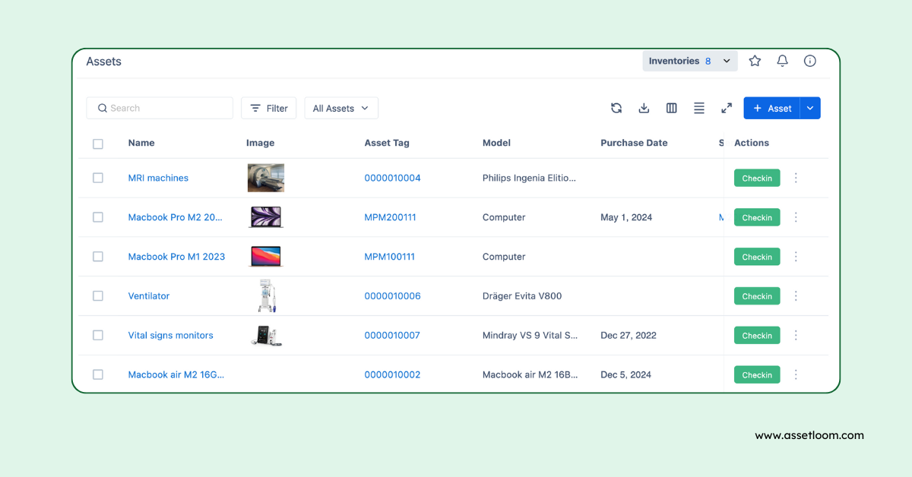Open more options for MRI machines
912x477 pixels.
[x=796, y=178]
